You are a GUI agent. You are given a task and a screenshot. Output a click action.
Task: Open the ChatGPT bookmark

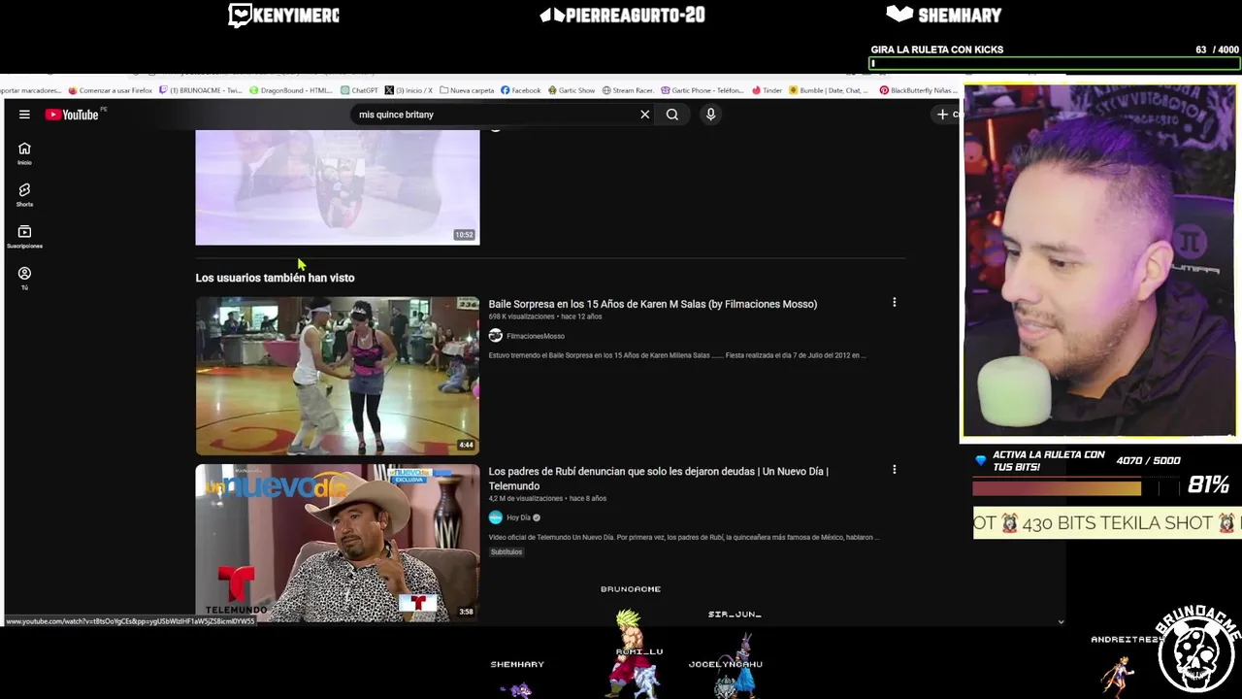[359, 90]
